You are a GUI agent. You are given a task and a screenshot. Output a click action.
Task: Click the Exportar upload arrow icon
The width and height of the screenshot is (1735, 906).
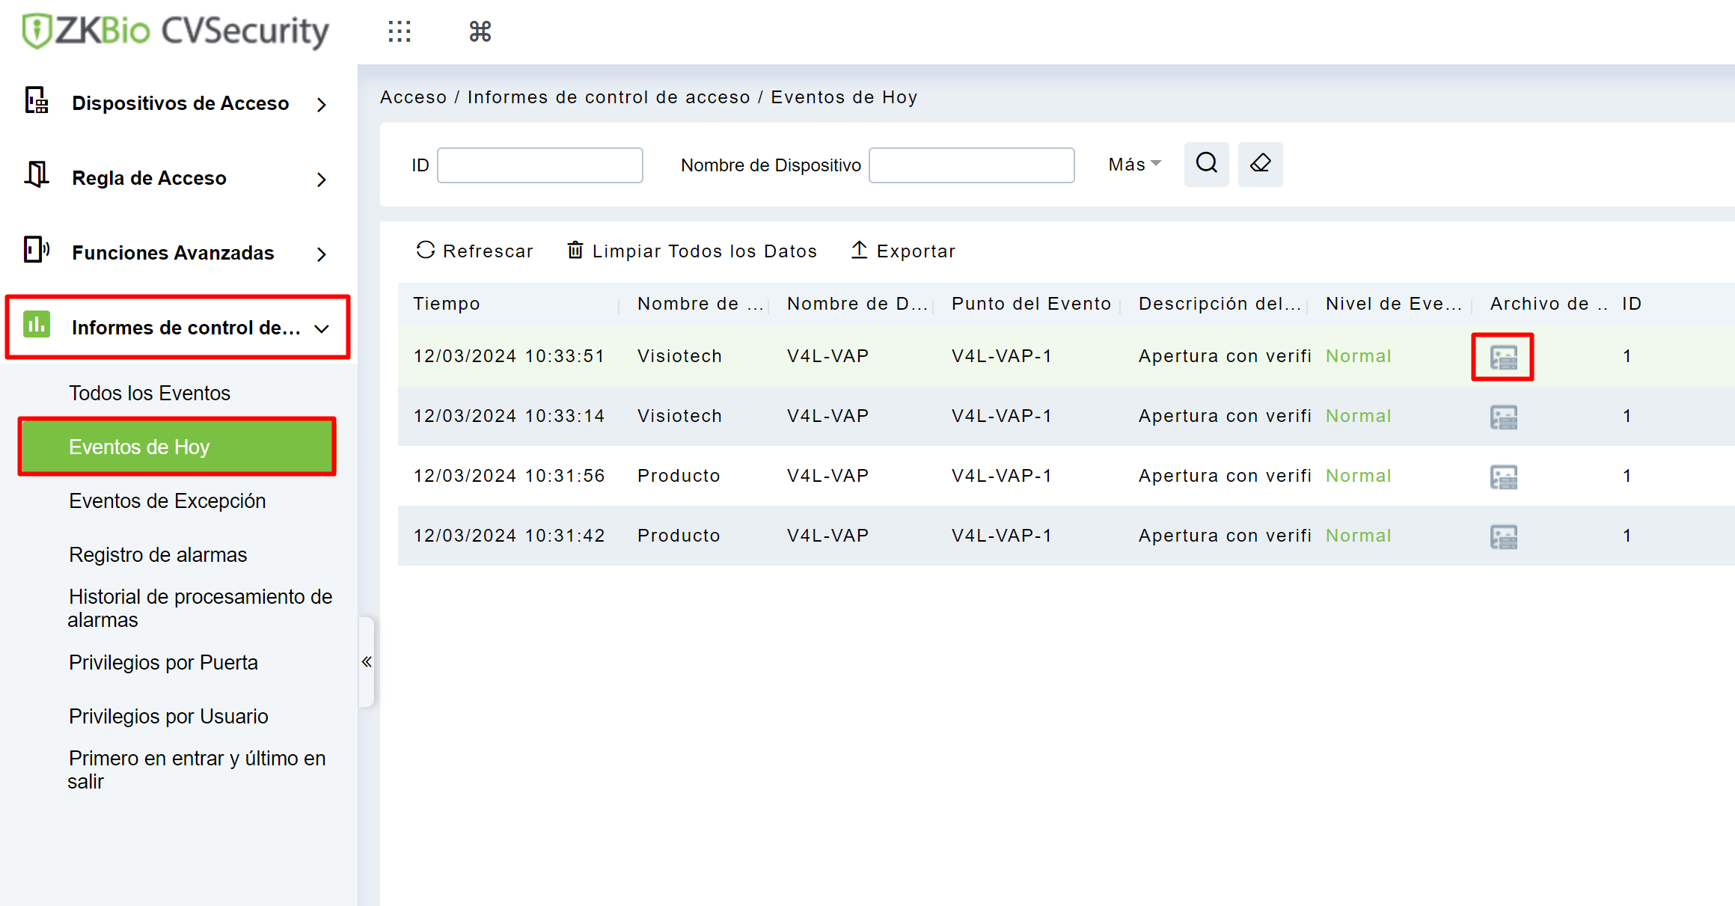pos(859,250)
